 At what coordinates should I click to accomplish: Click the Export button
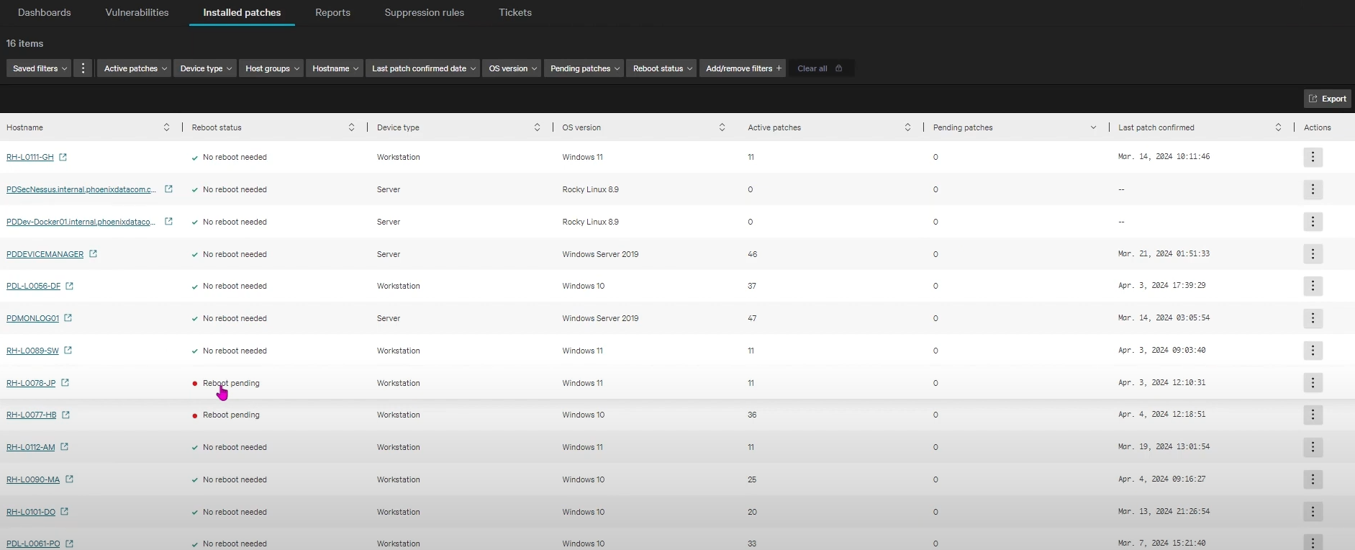click(1328, 99)
